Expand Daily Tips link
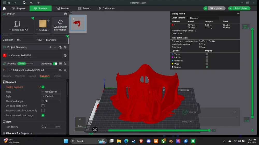Image resolution: width=259 pixels, height=145 pixels. tap(188, 121)
